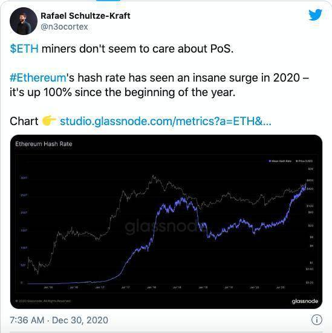Click the chart copyright notice text
332x333 pixels.
pos(43,301)
